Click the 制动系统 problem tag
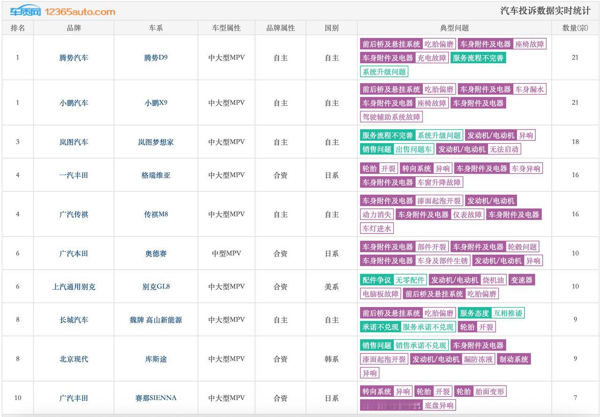 [x=514, y=359]
